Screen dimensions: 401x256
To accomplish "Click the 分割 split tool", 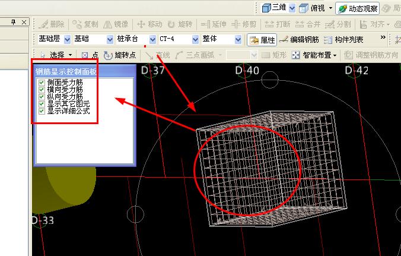I will [338, 24].
